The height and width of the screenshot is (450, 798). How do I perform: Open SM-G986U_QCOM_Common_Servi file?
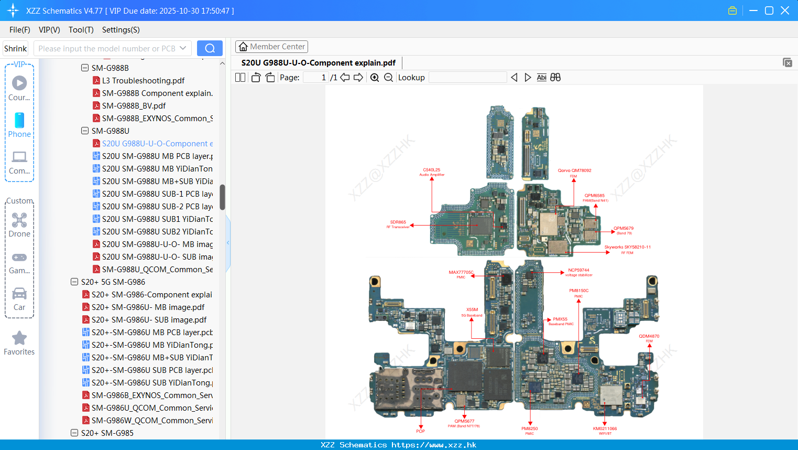(152, 408)
